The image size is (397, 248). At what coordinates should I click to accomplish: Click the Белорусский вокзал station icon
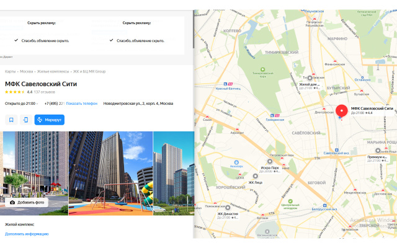coord(324,205)
